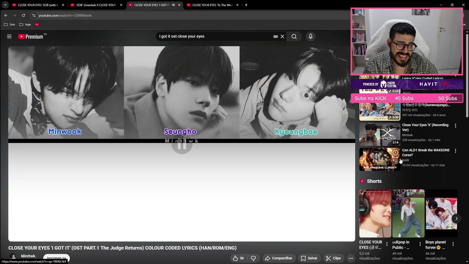The height and width of the screenshot is (264, 469).
Task: Open options for Can ALD1 Break video
Action: click(455, 151)
